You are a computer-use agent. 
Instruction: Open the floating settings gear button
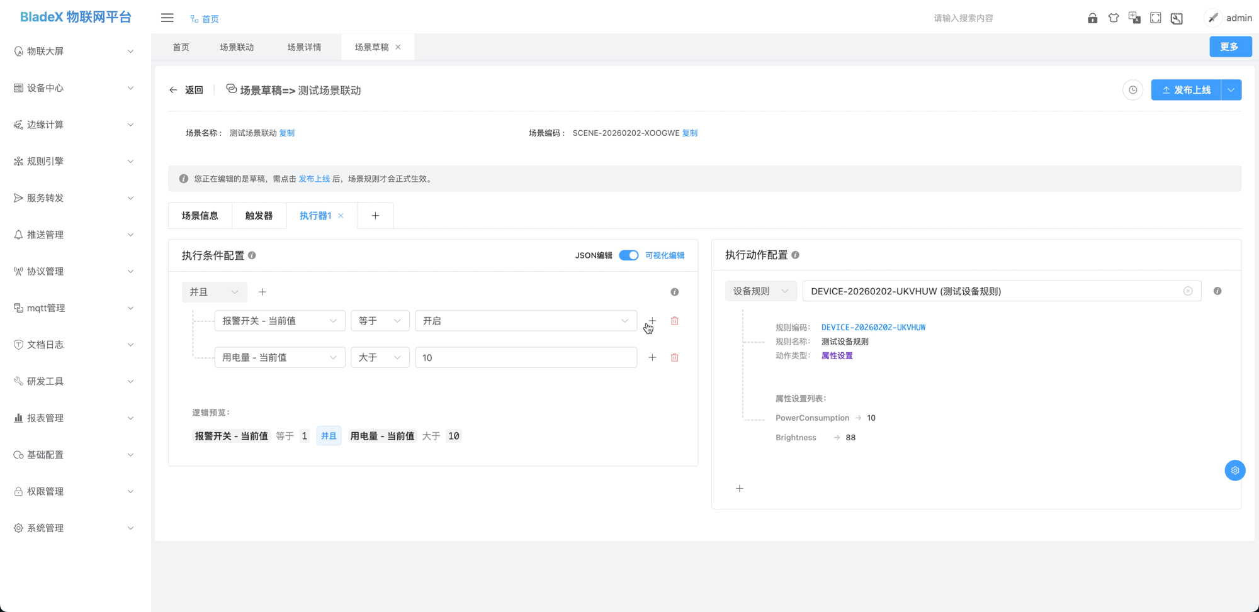1234,470
